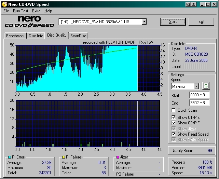This screenshot has width=219, height=179.
Task: Click the Nero disc icon in title bar
Action: coord(4,4)
